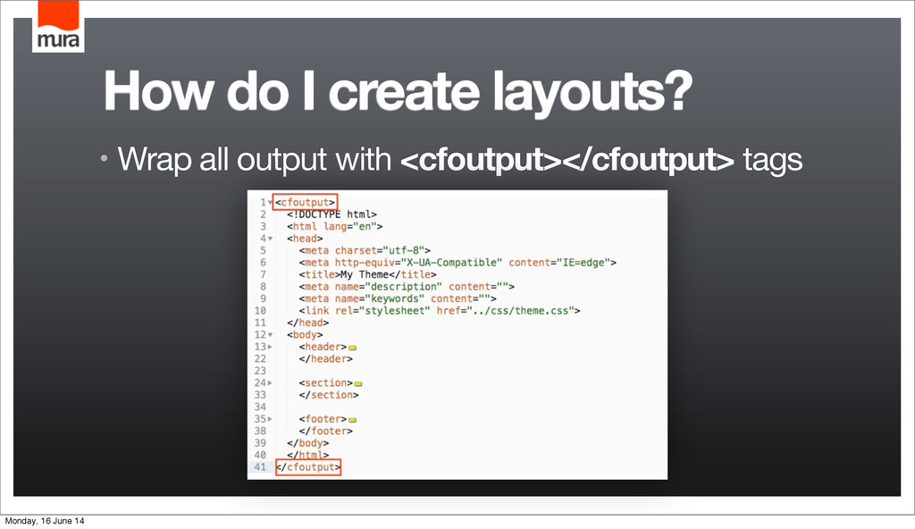Click the '<title>My Theme</title>' line

tap(367, 274)
